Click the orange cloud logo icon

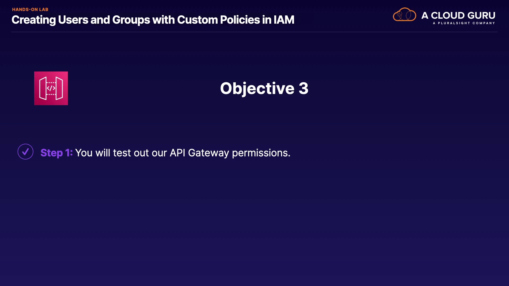[x=404, y=15]
